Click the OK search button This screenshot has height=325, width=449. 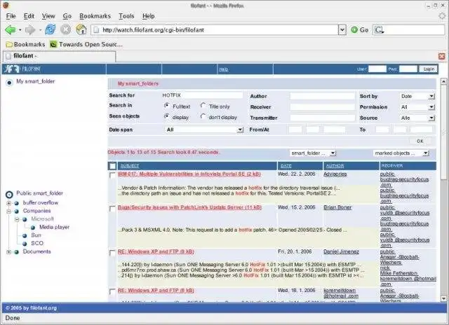coord(420,141)
